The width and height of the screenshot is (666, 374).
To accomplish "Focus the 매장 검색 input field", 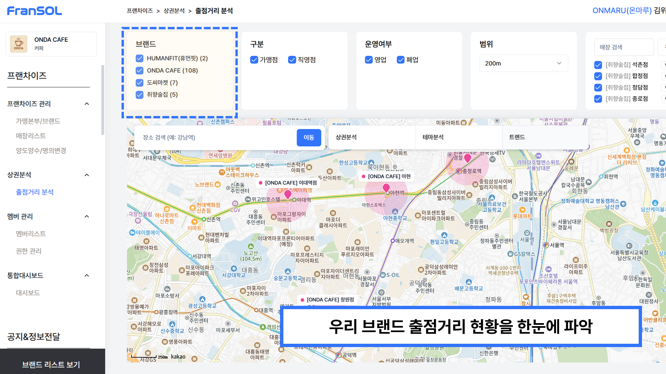I will [624, 47].
